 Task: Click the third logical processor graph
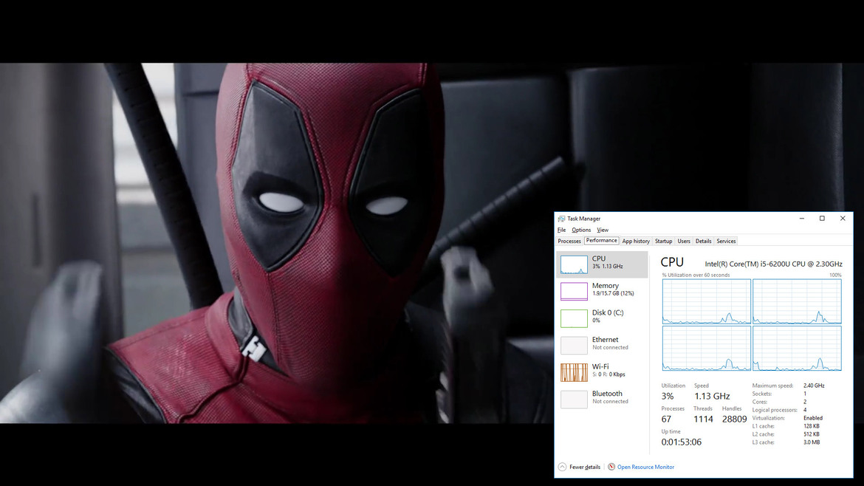707,348
